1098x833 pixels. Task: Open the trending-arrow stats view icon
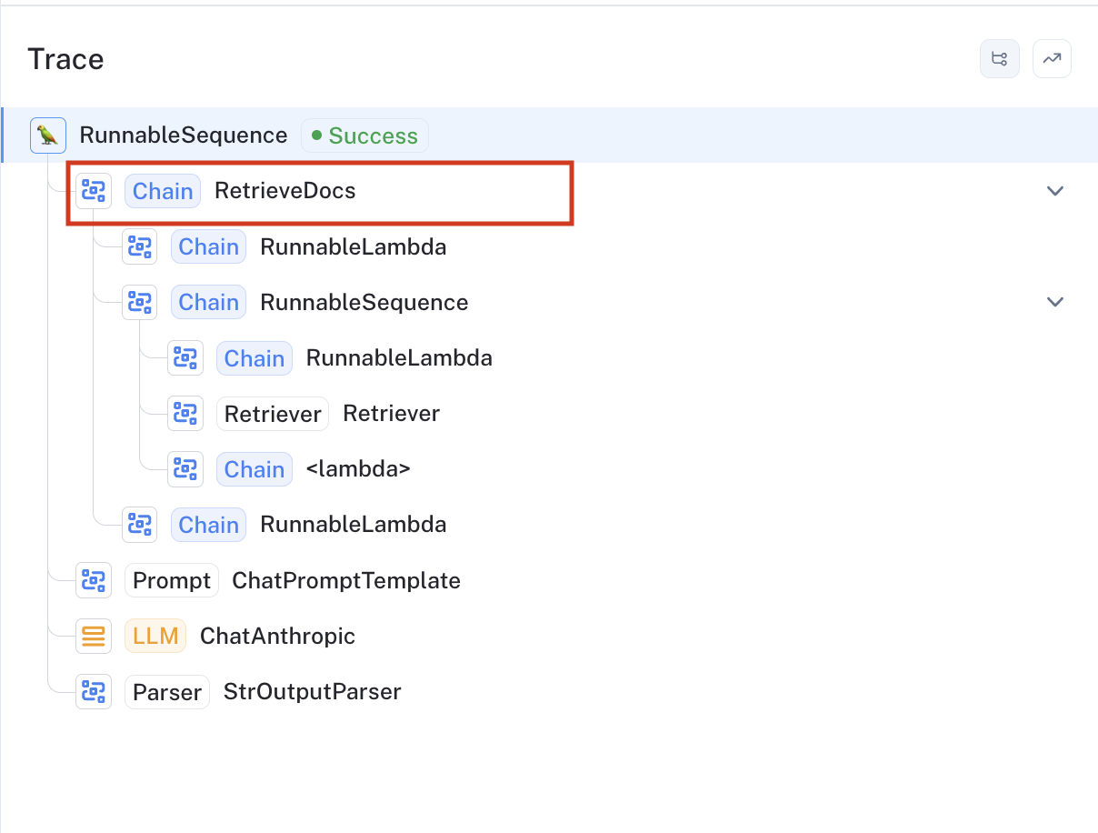pos(1052,59)
